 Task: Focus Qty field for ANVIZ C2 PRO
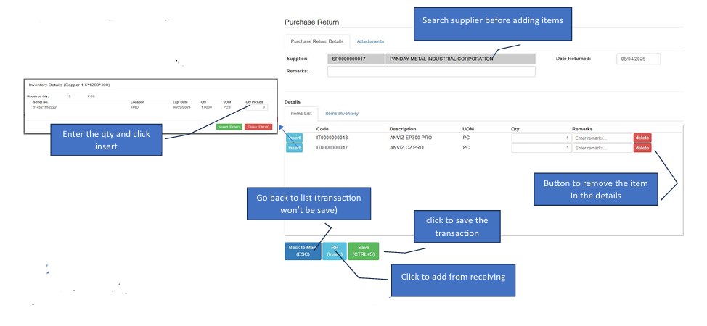(x=540, y=148)
